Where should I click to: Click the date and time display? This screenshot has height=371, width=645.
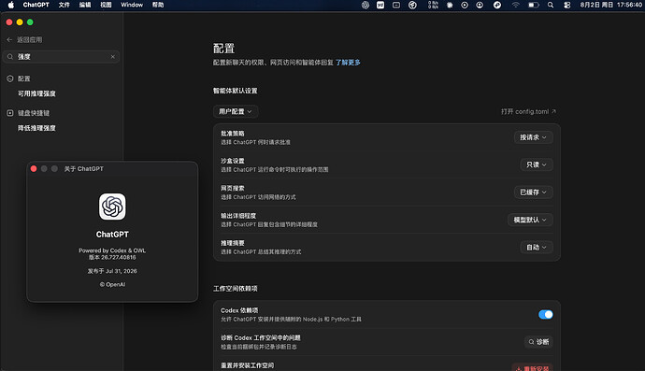coord(610,5)
